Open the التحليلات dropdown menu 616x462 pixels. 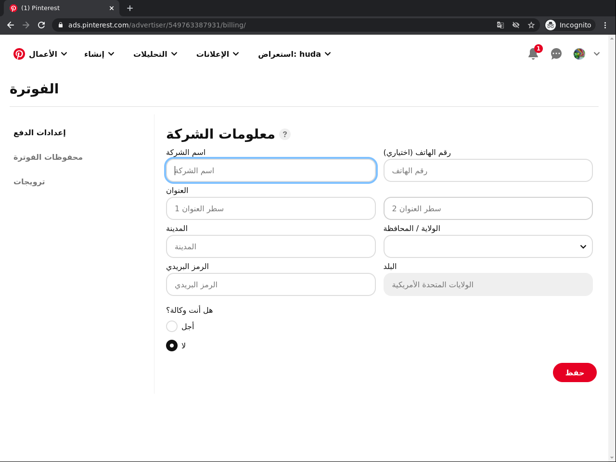(155, 54)
